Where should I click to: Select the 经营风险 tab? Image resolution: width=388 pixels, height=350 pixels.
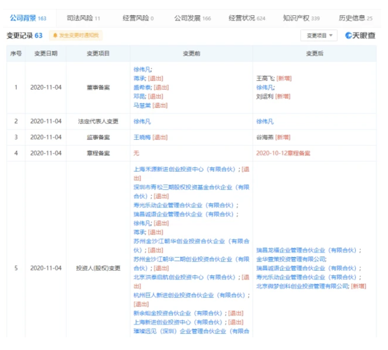(x=138, y=18)
